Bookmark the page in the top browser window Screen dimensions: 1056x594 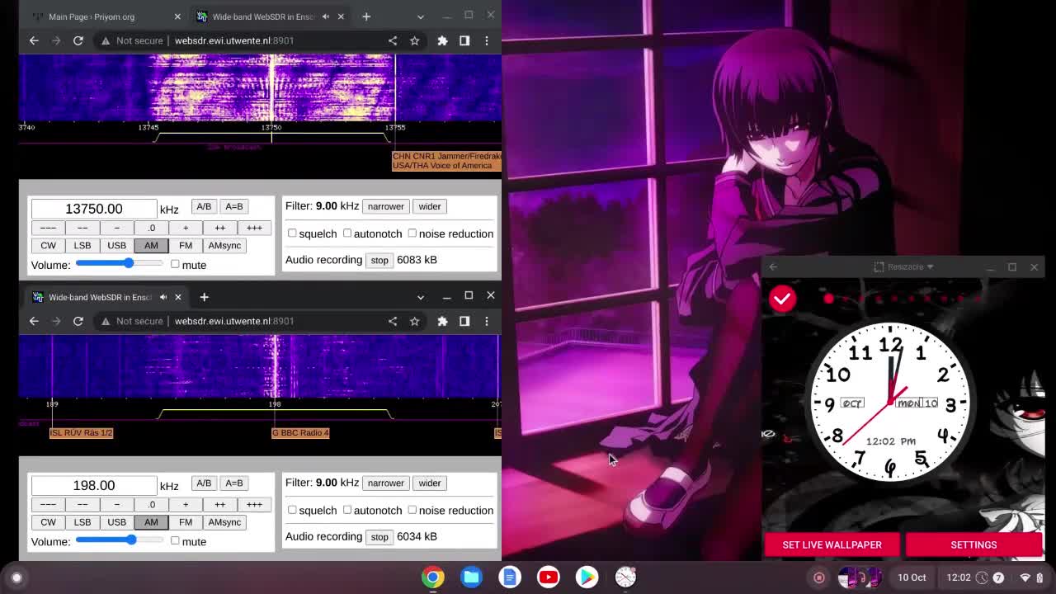(415, 40)
